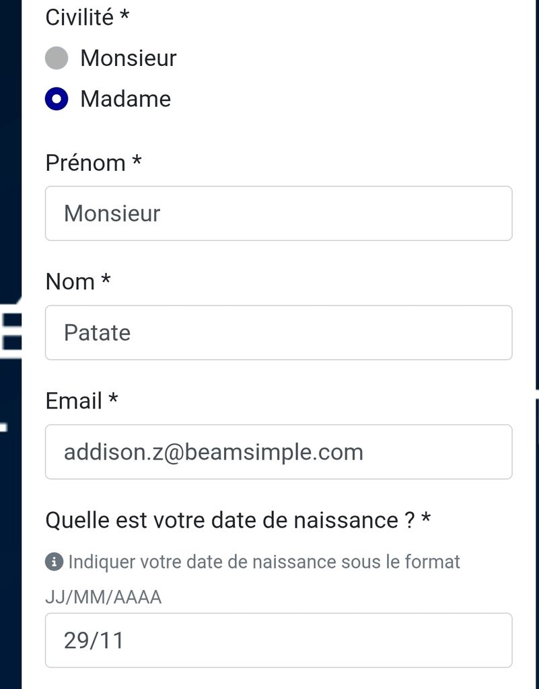539x689 pixels.
Task: Focus the Prénom field containing Monsieur
Action: [x=279, y=213]
